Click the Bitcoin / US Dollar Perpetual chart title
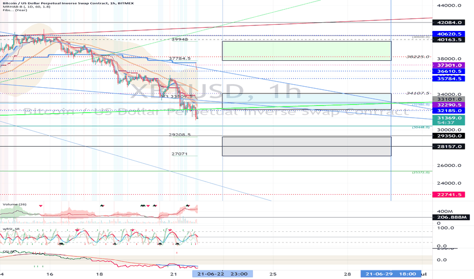This screenshot has width=474, height=279. (x=68, y=3)
